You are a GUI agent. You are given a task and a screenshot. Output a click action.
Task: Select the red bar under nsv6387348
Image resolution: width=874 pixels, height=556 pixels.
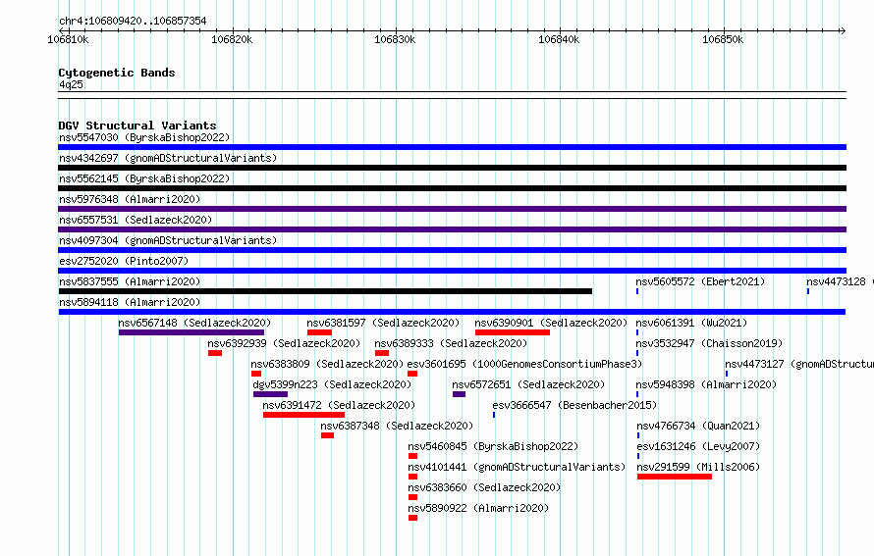[x=328, y=435]
